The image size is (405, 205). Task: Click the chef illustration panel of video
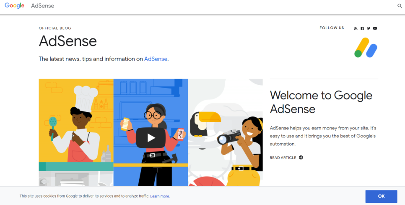(x=76, y=132)
